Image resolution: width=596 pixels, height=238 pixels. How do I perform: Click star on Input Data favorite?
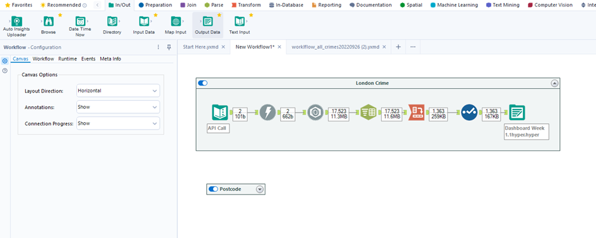pos(155,15)
